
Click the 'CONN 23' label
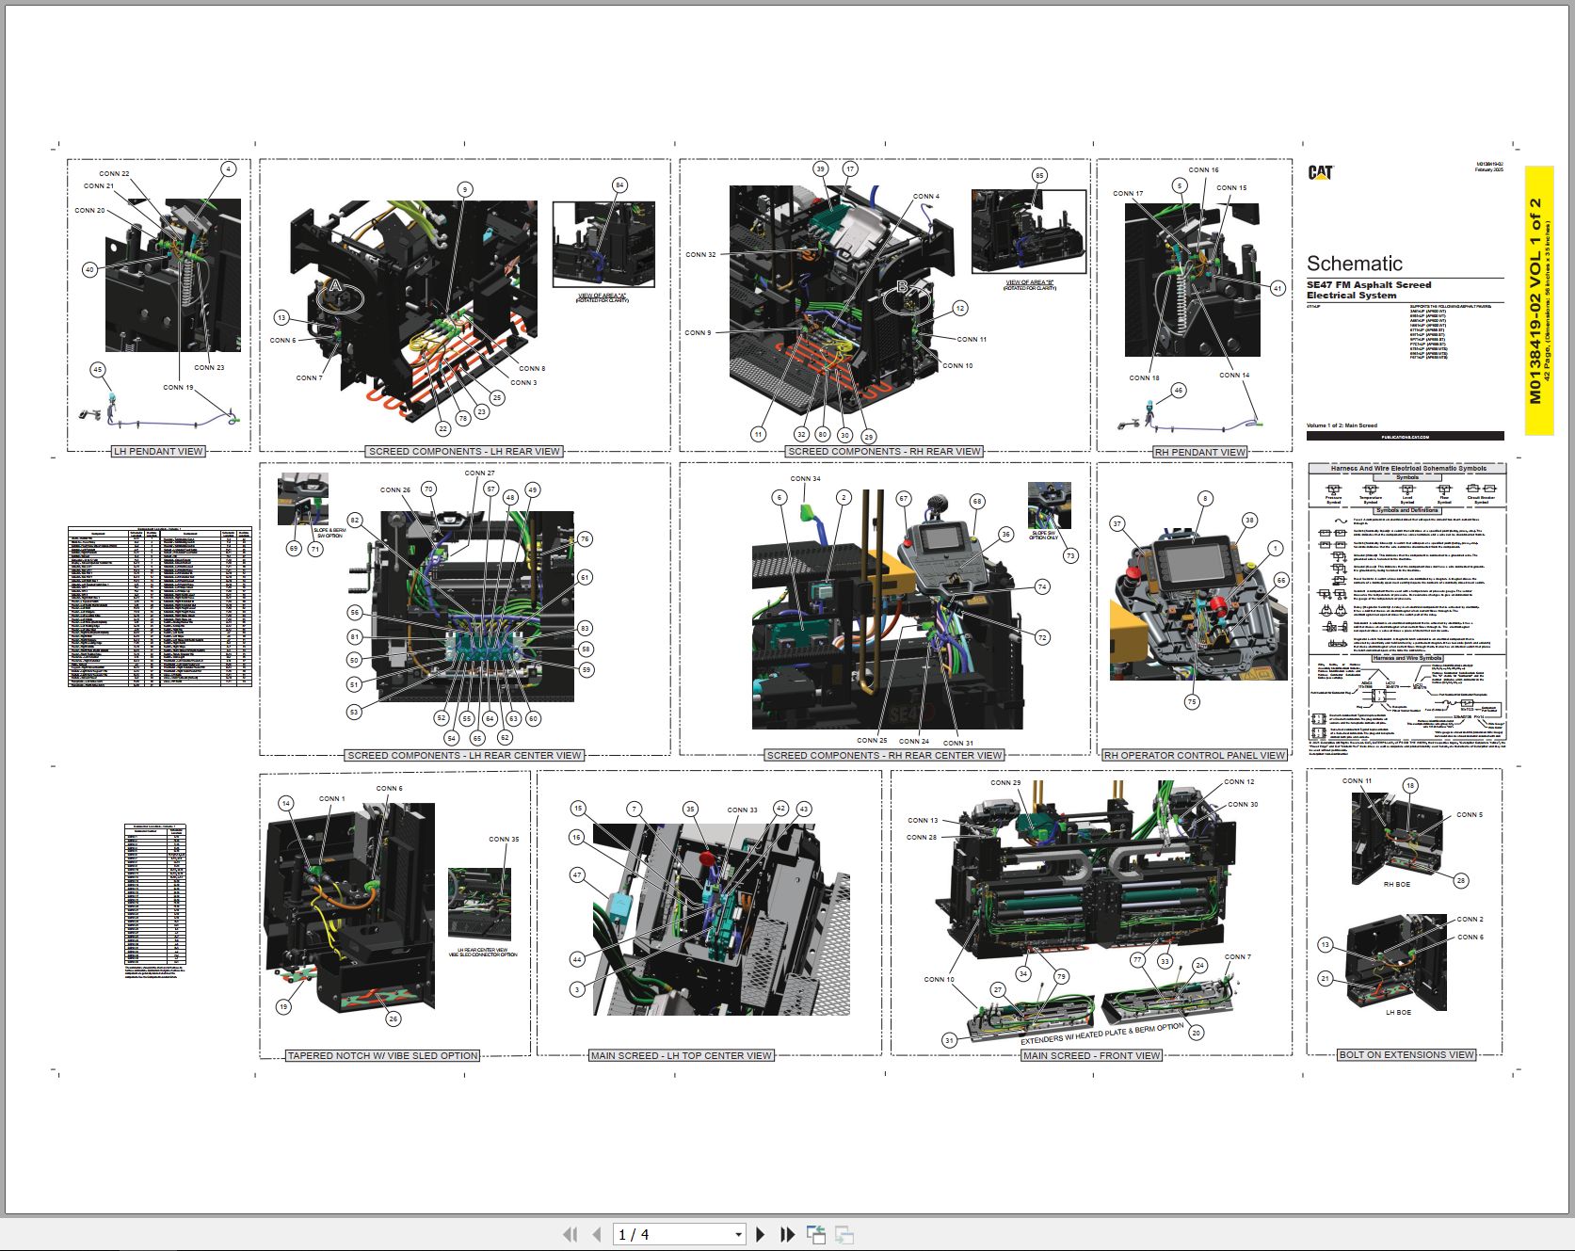[209, 368]
